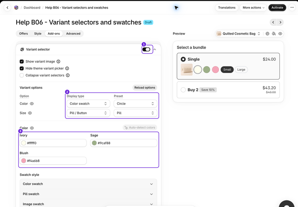298x207 pixels.
Task: Click the cosmetic bag thumbnail in preview
Action: point(187,70)
